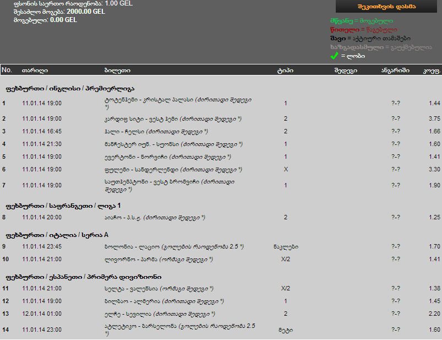Select 'ფეხბურთი / საფრანგეთი / ლიგა 1' section heading
The width and height of the screenshot is (442, 340).
point(63,206)
